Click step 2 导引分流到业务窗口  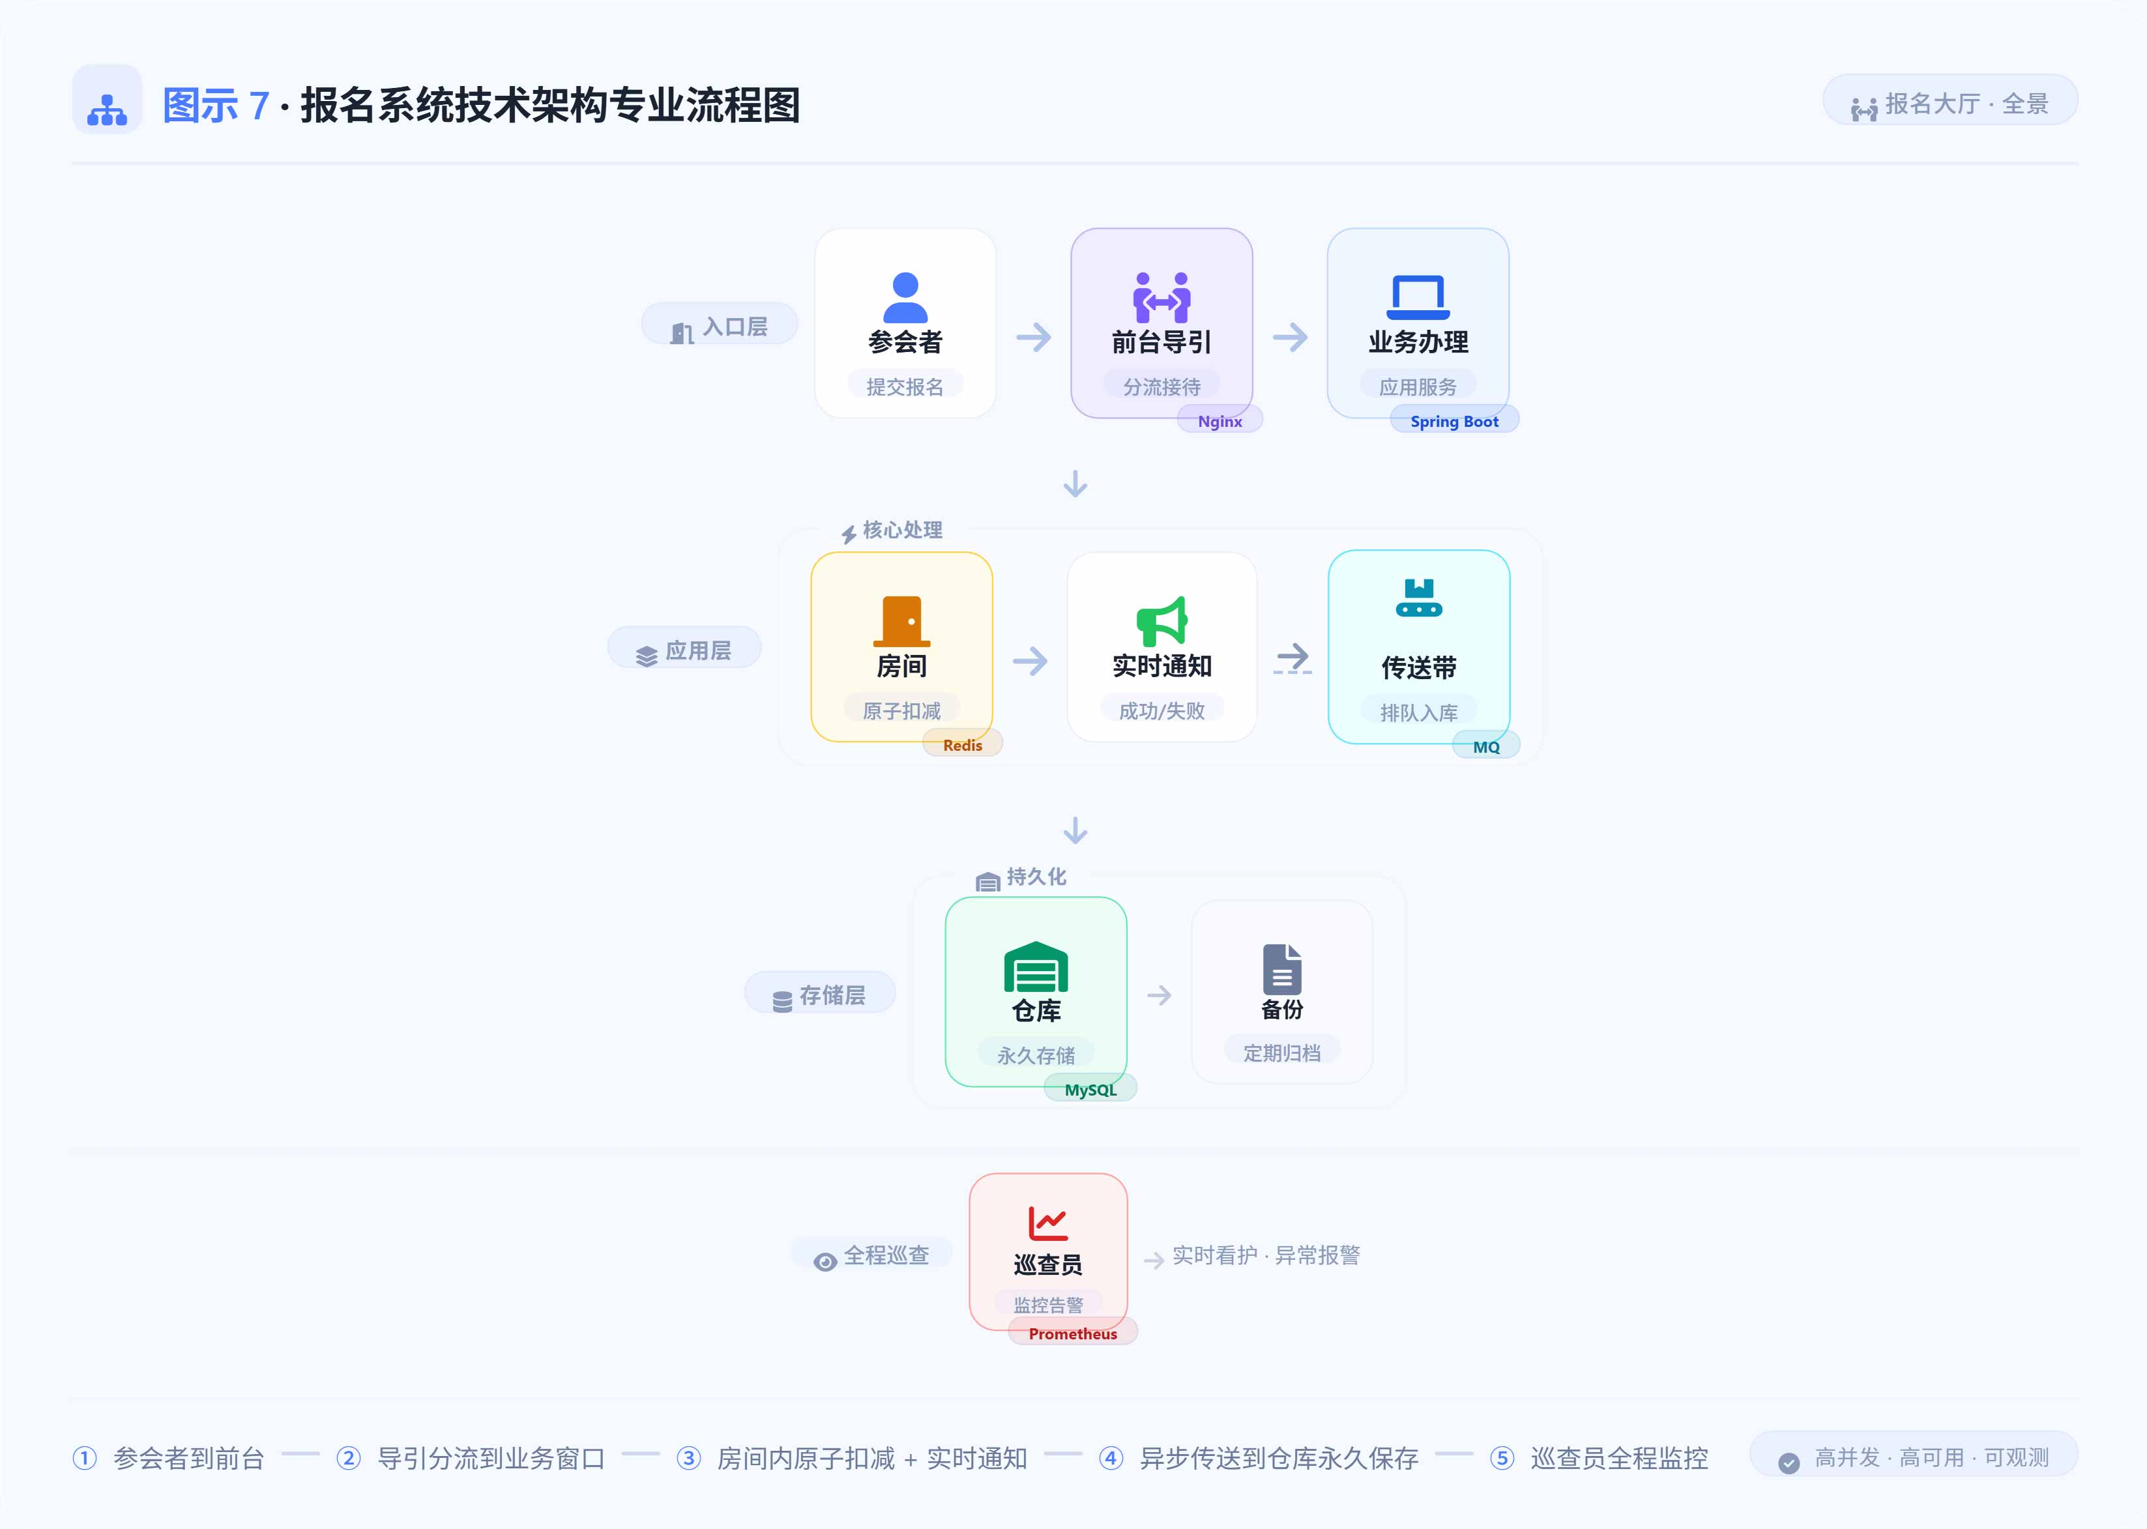pyautogui.click(x=471, y=1457)
